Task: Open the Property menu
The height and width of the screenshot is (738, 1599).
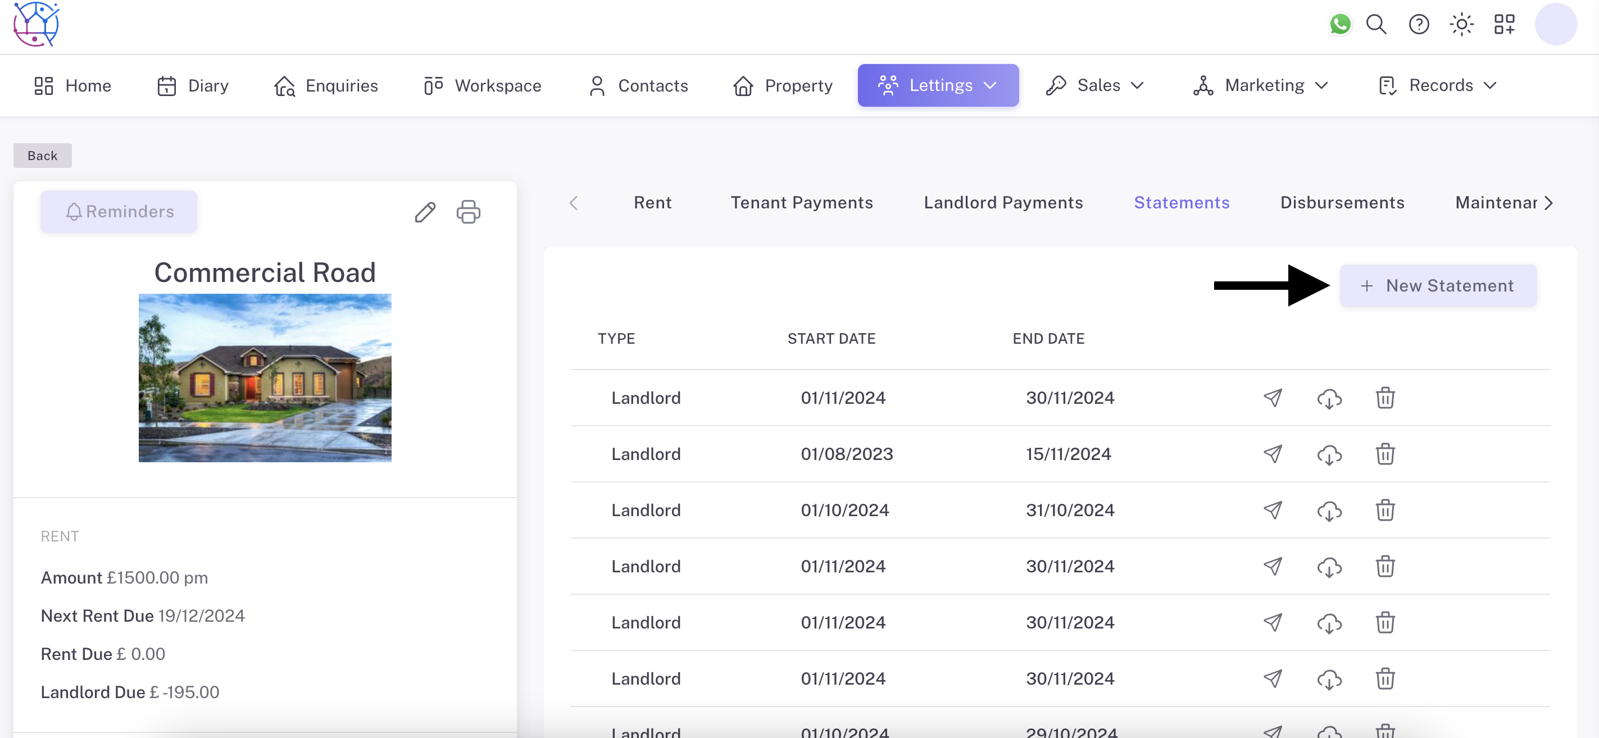Action: tap(783, 86)
